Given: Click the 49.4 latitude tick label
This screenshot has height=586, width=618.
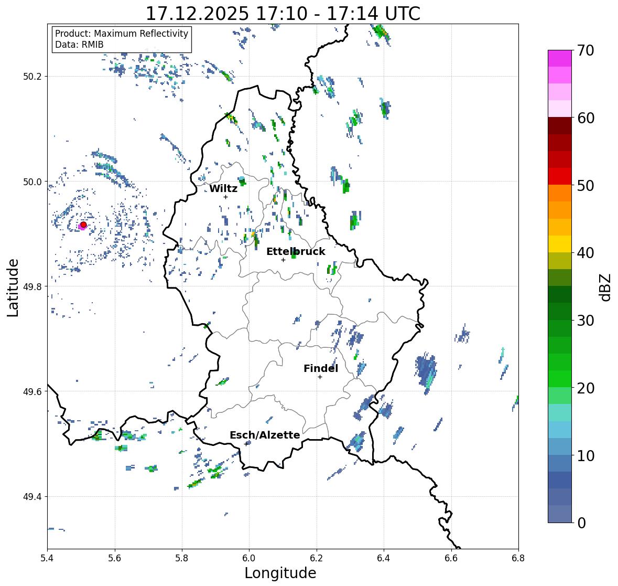Looking at the screenshot, I should pyautogui.click(x=32, y=497).
